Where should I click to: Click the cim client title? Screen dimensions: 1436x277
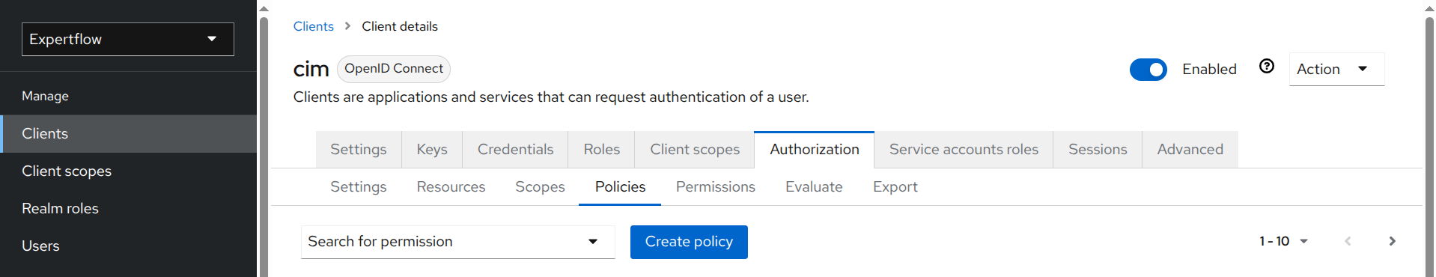tap(311, 69)
